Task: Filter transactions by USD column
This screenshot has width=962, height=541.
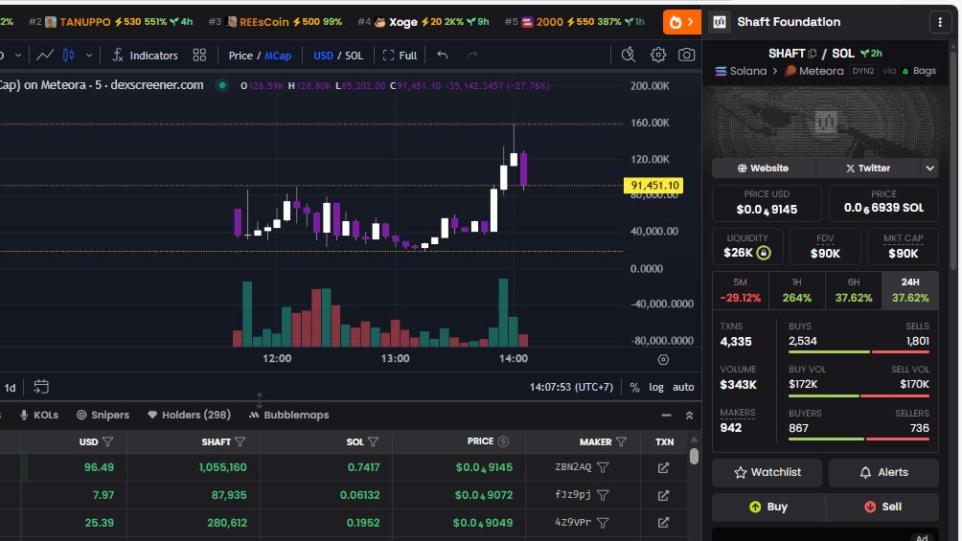Action: coord(108,441)
